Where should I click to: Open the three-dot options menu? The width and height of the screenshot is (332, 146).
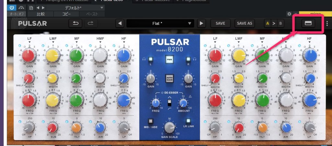(x=327, y=24)
